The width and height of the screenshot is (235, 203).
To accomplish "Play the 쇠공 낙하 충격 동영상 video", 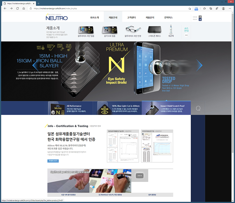I will pyautogui.click(x=68, y=181).
